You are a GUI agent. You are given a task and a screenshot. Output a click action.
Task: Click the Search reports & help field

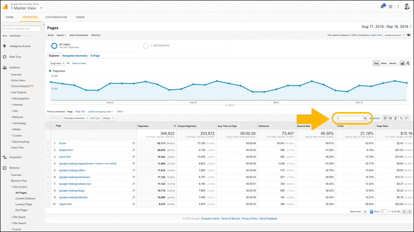[x=21, y=28]
